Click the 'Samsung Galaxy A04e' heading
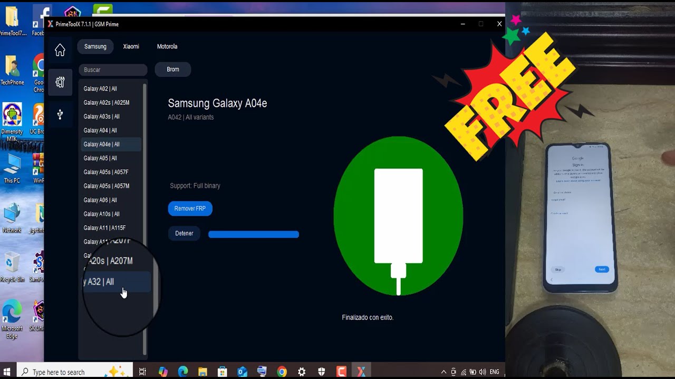 coord(217,103)
